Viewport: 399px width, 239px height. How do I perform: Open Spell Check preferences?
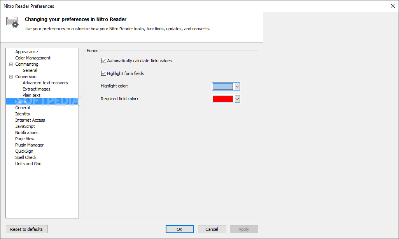tap(26, 157)
